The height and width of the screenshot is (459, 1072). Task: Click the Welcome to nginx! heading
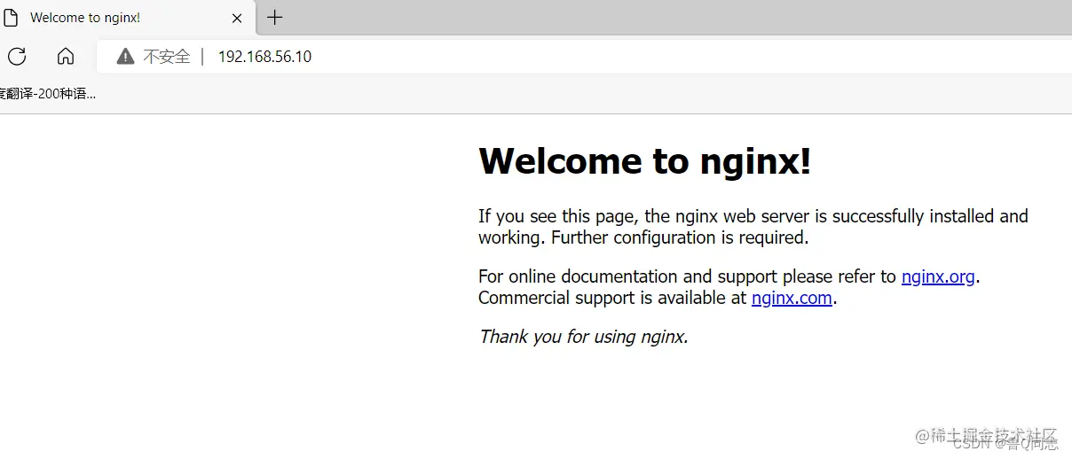click(x=644, y=161)
